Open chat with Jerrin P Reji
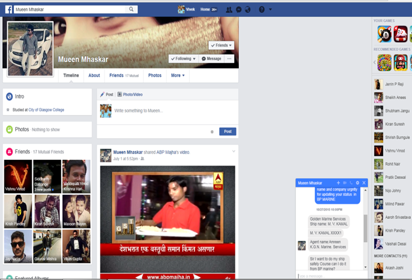Image resolution: width=412 pixels, height=280 pixels. point(392,84)
